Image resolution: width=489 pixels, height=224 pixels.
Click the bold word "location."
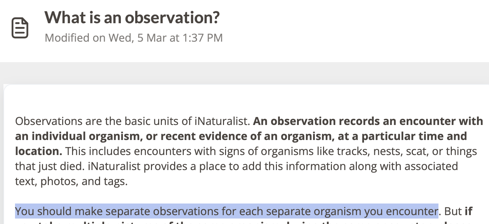click(39, 151)
